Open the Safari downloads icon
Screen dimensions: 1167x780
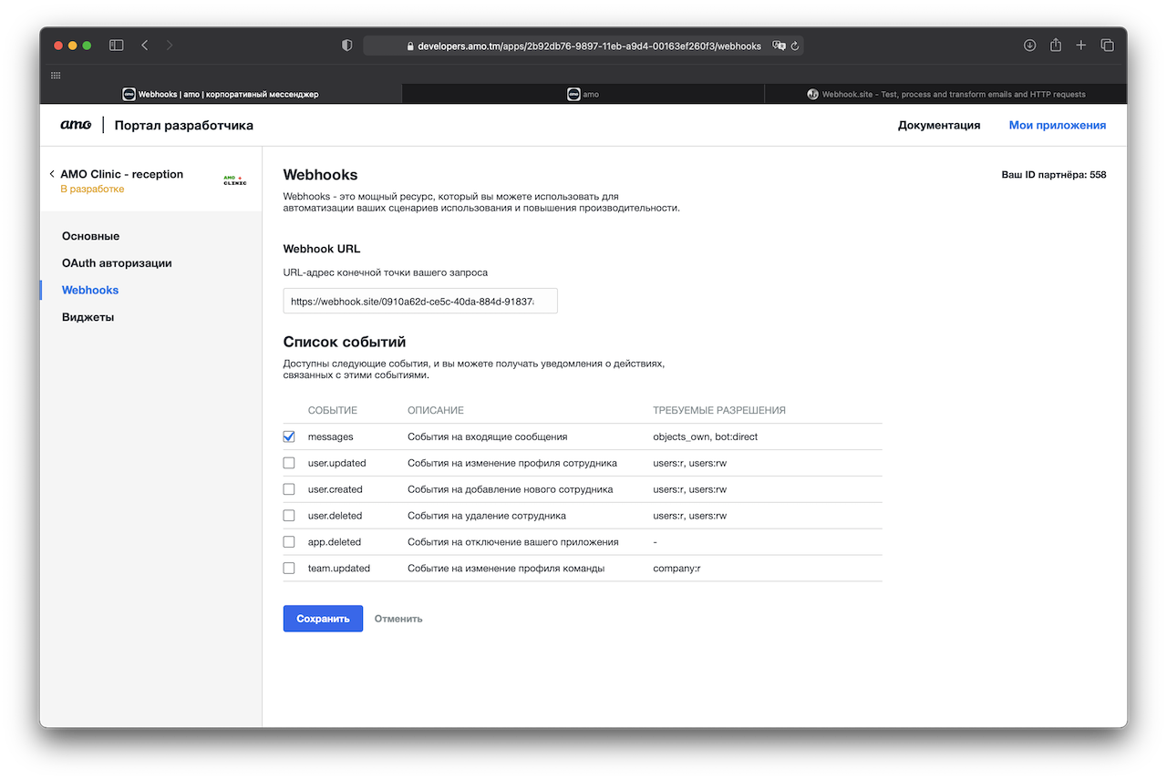[x=1029, y=46]
